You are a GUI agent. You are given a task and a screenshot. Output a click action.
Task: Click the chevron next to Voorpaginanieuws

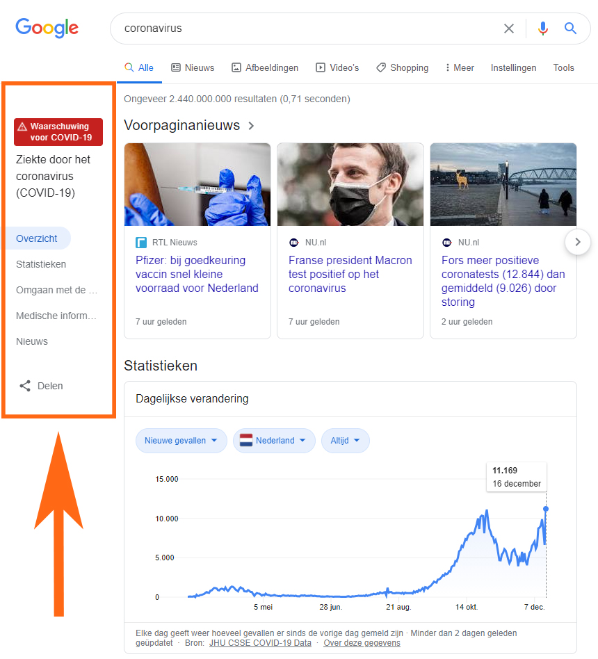point(251,126)
